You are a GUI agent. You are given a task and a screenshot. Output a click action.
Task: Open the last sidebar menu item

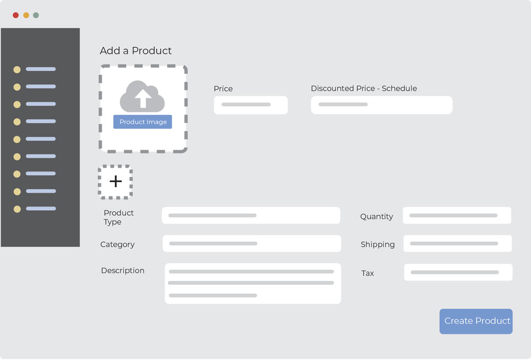tap(36, 209)
